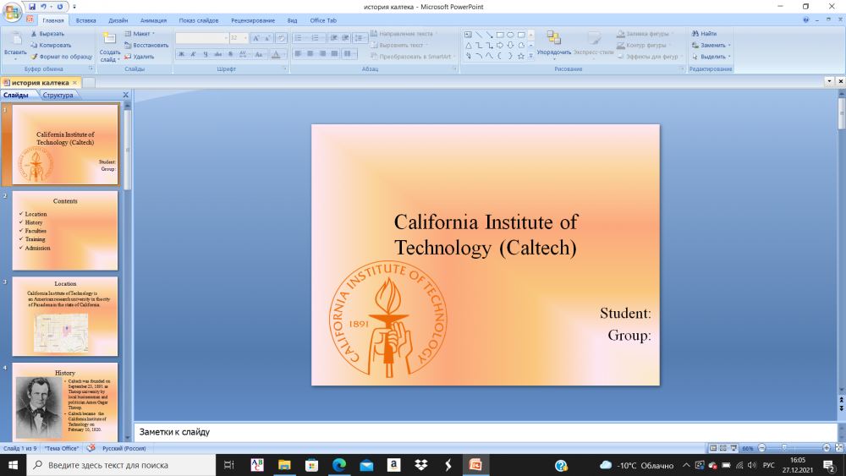Select the rectangle shape in gallery
This screenshot has width=846, height=476.
pyautogui.click(x=500, y=35)
